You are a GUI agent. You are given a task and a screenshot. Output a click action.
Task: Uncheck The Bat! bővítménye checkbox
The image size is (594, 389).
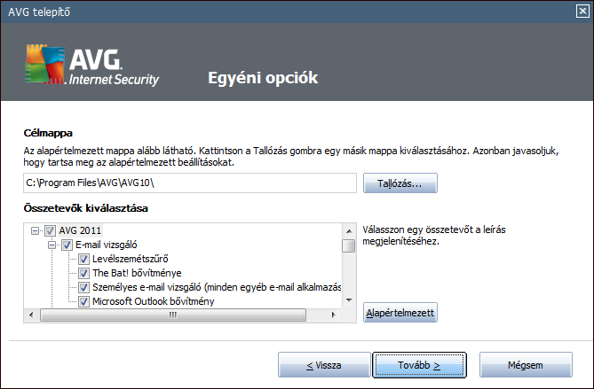coord(83,273)
